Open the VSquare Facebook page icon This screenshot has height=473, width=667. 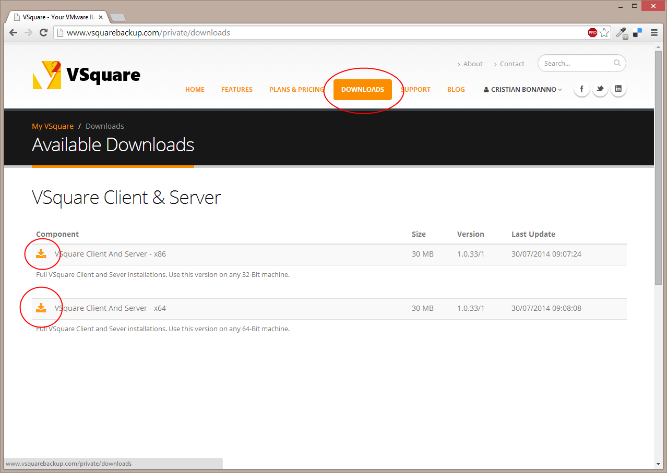tap(582, 89)
